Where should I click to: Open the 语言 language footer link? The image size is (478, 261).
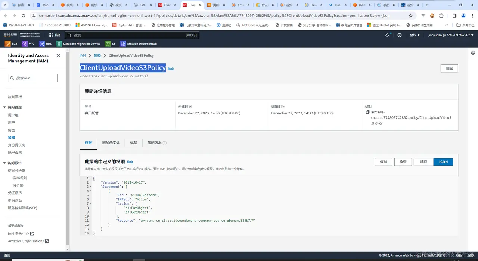pos(7,255)
